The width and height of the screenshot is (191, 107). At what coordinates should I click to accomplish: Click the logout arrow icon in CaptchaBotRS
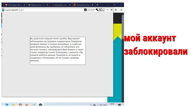pyautogui.click(x=100, y=10)
